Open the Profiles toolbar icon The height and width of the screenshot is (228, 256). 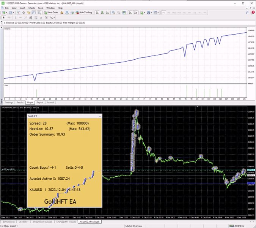11,13
